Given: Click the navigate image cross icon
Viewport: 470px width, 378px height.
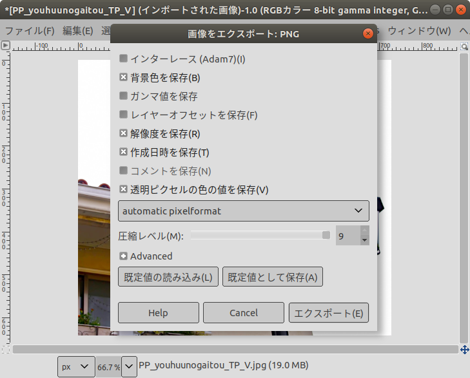Looking at the screenshot, I should click(465, 350).
